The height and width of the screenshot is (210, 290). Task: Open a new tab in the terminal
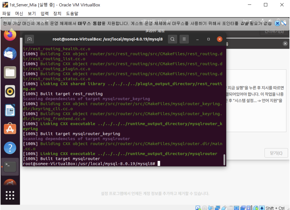[x=29, y=39]
